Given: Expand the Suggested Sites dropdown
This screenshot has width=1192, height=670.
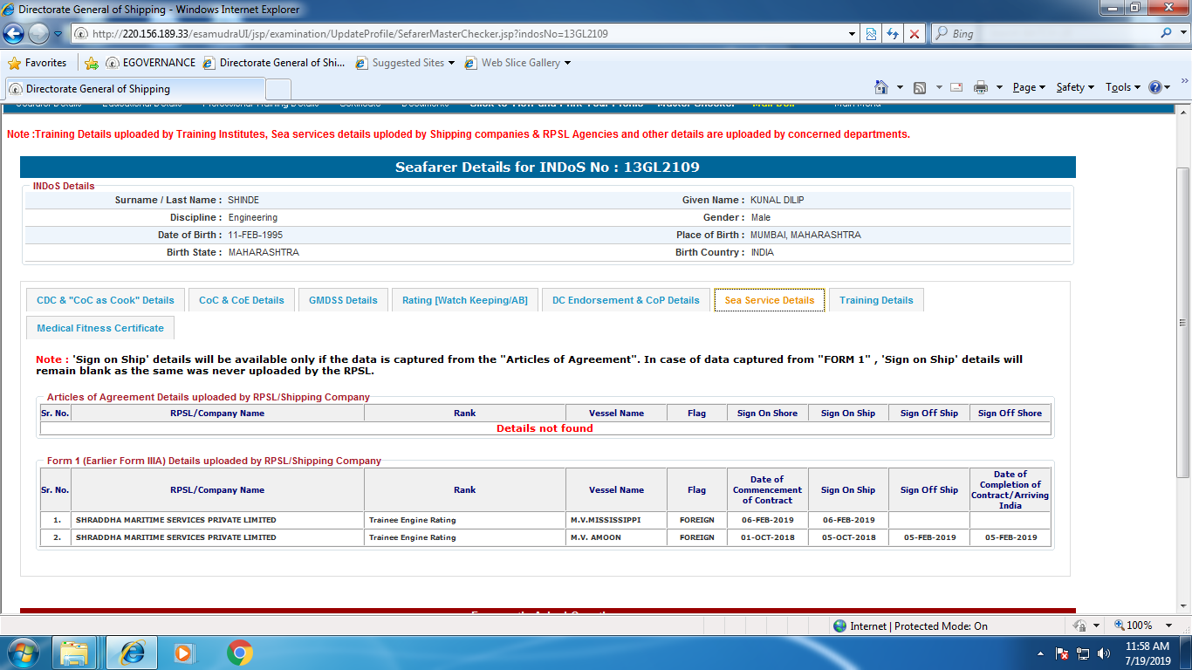Looking at the screenshot, I should pos(407,63).
